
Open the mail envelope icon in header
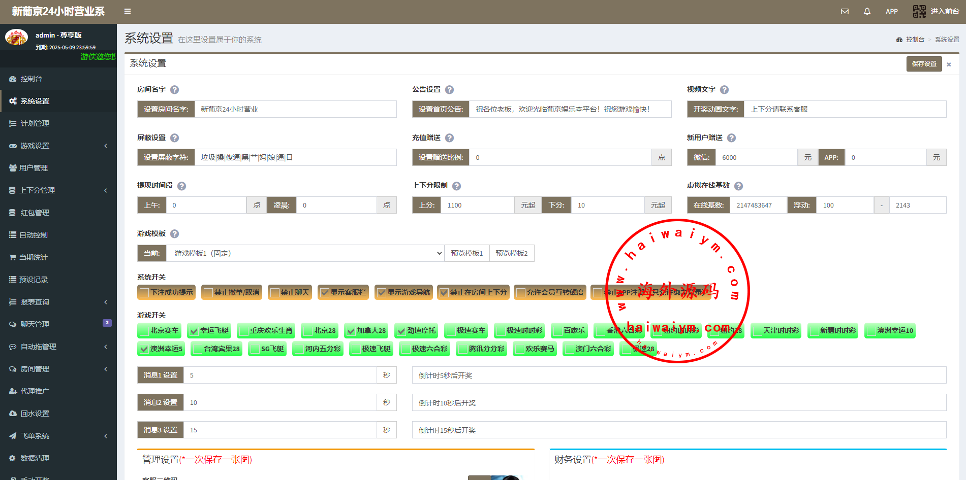point(845,11)
